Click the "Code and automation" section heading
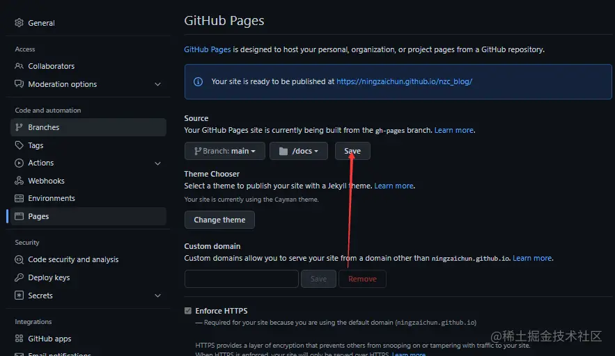This screenshot has width=615, height=356. point(48,110)
